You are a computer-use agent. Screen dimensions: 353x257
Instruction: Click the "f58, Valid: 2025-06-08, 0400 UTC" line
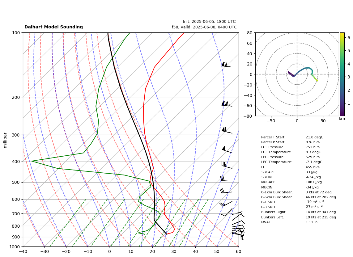tap(204, 27)
